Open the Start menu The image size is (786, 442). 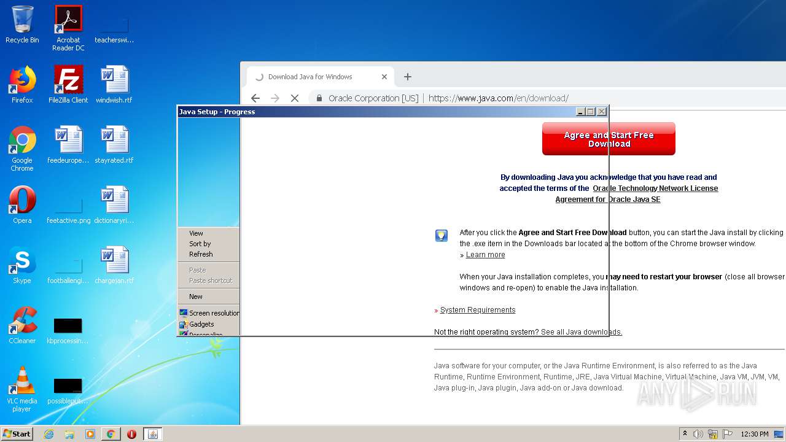17,433
